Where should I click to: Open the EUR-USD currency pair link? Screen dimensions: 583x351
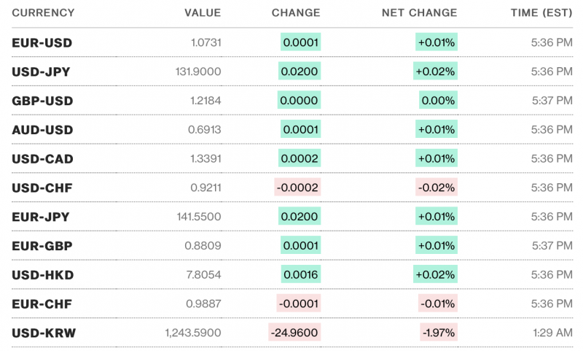[x=42, y=43]
